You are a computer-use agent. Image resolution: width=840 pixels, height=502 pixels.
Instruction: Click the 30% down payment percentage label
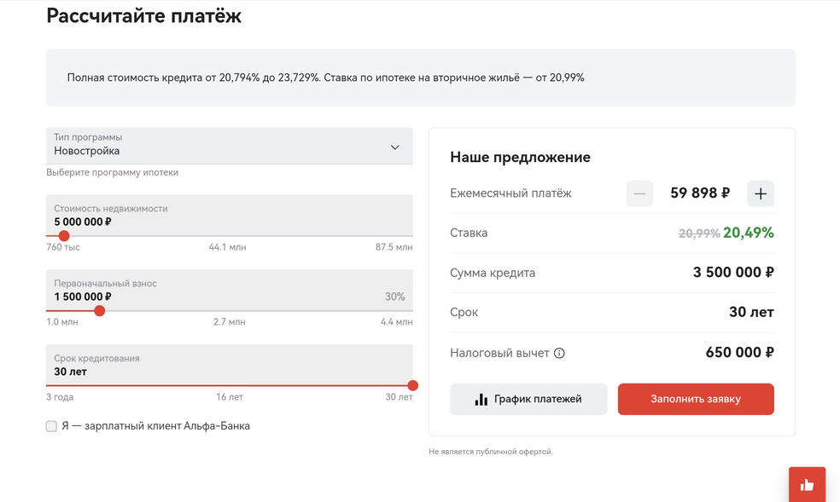click(x=394, y=297)
